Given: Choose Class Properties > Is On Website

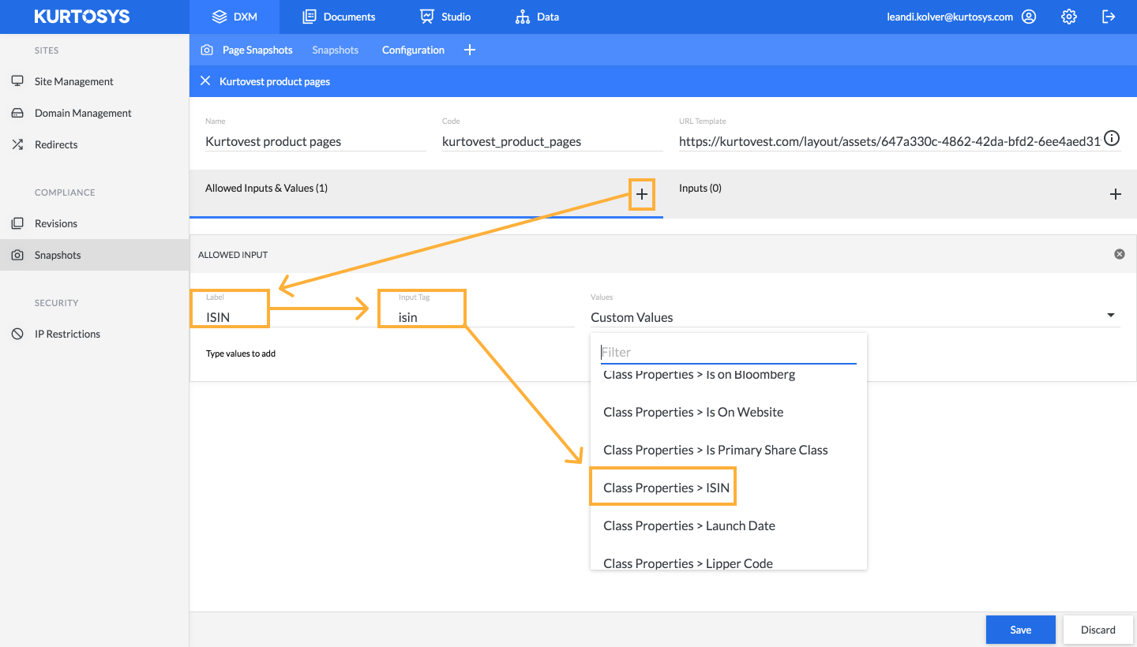Looking at the screenshot, I should click(729, 412).
